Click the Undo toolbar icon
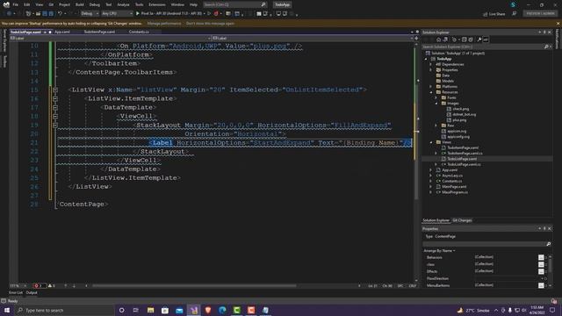The height and width of the screenshot is (316, 562). point(60,14)
